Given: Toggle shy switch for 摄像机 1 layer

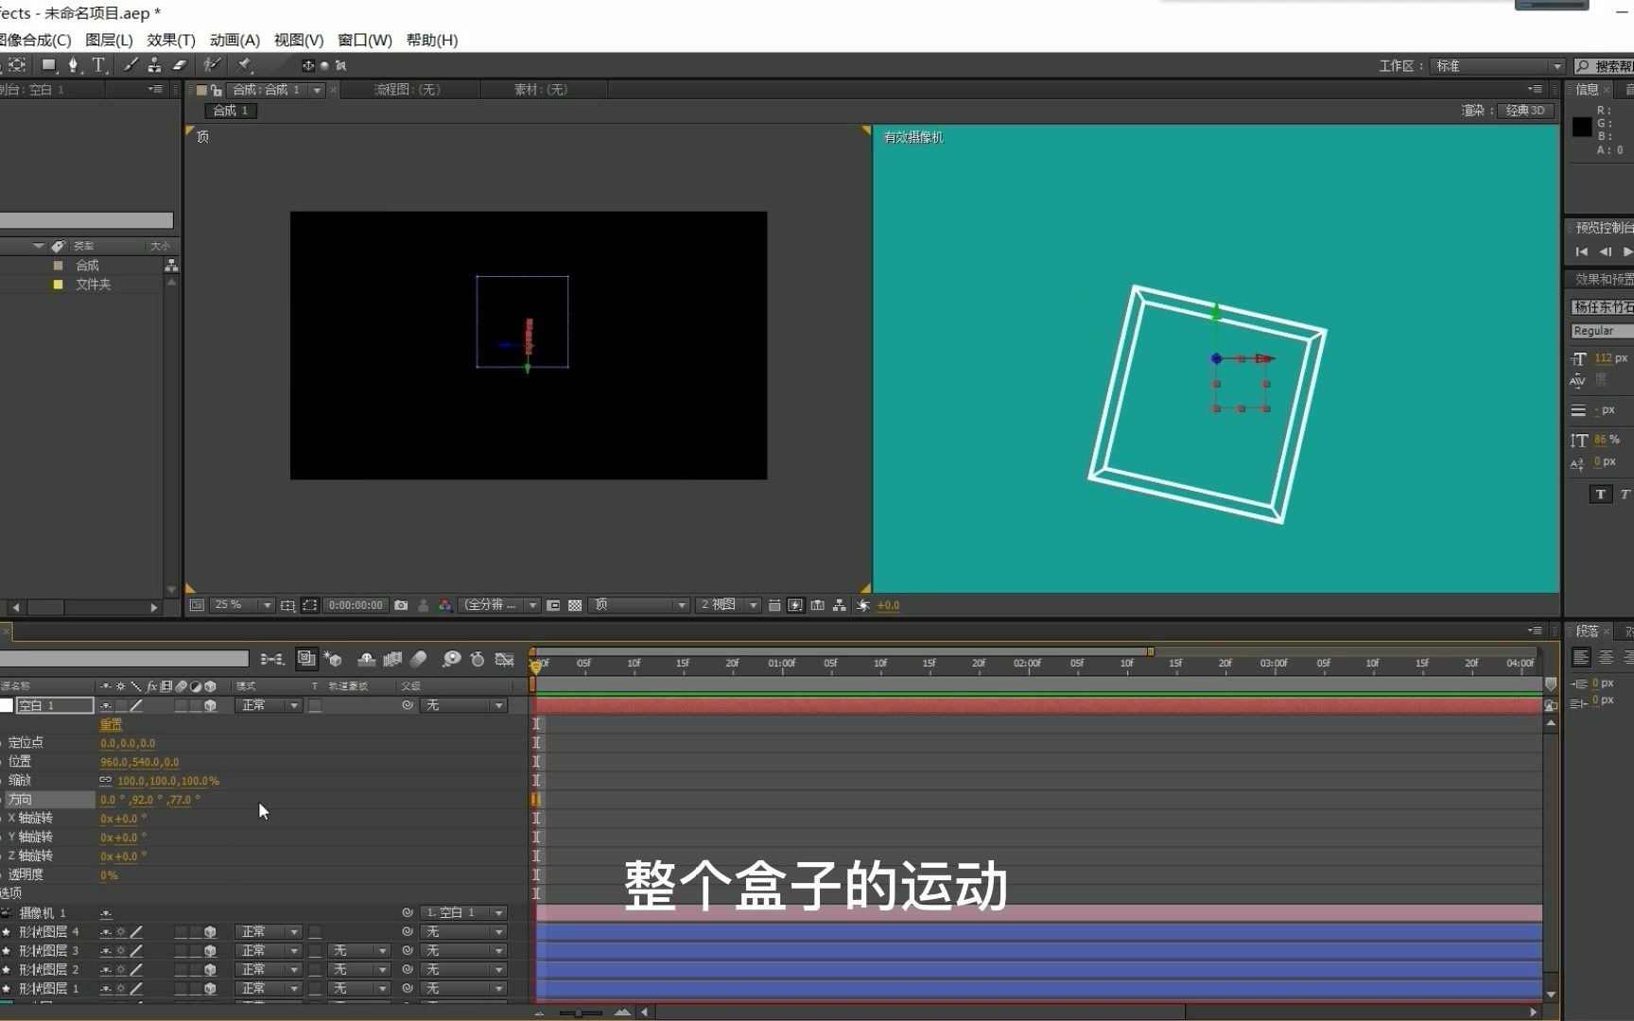Looking at the screenshot, I should click(106, 913).
